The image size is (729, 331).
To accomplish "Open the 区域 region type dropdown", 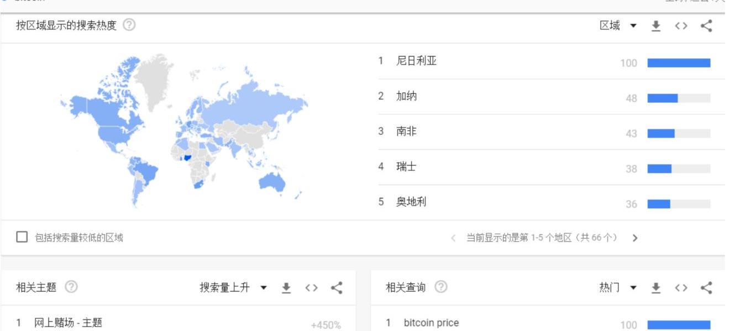I will (x=618, y=26).
